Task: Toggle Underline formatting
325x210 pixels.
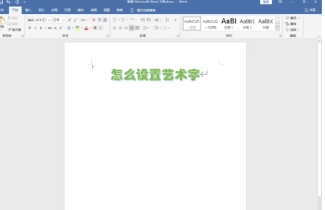Action: (41, 28)
